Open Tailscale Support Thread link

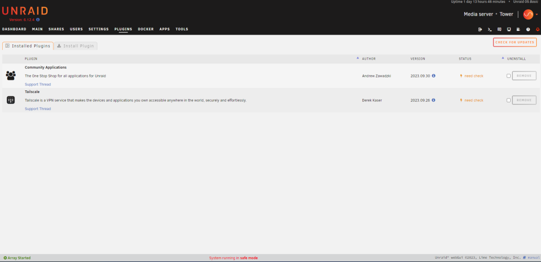[38, 109]
